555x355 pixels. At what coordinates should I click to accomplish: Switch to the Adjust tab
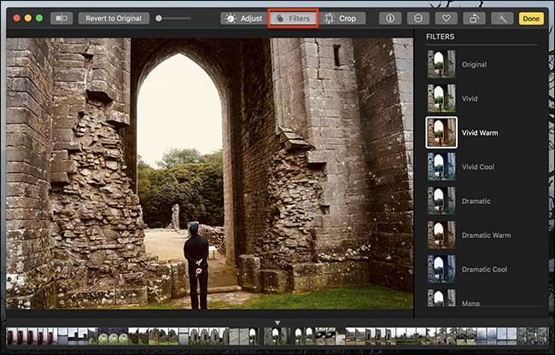pos(242,18)
